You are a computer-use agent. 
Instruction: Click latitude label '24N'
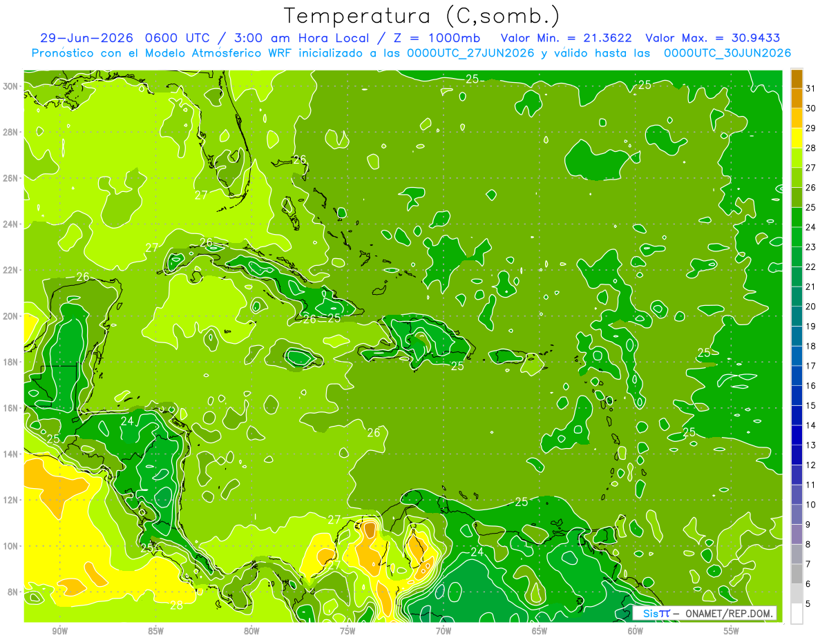point(10,224)
